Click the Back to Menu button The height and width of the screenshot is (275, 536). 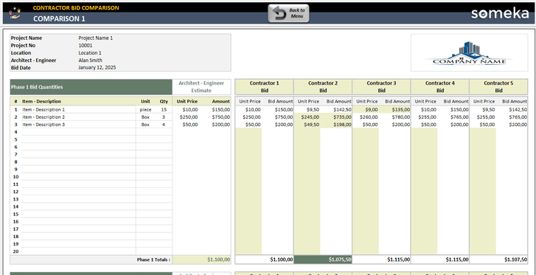(288, 13)
